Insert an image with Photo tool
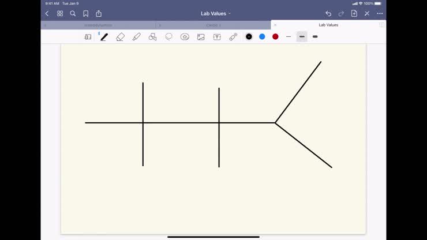Viewport: 427px width, 240px height. (201, 36)
